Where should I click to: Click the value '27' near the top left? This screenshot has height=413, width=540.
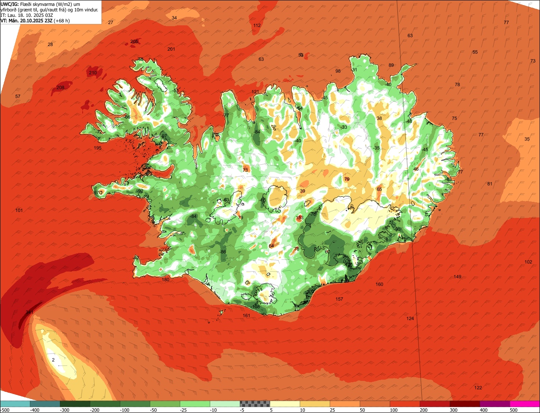coord(111,22)
